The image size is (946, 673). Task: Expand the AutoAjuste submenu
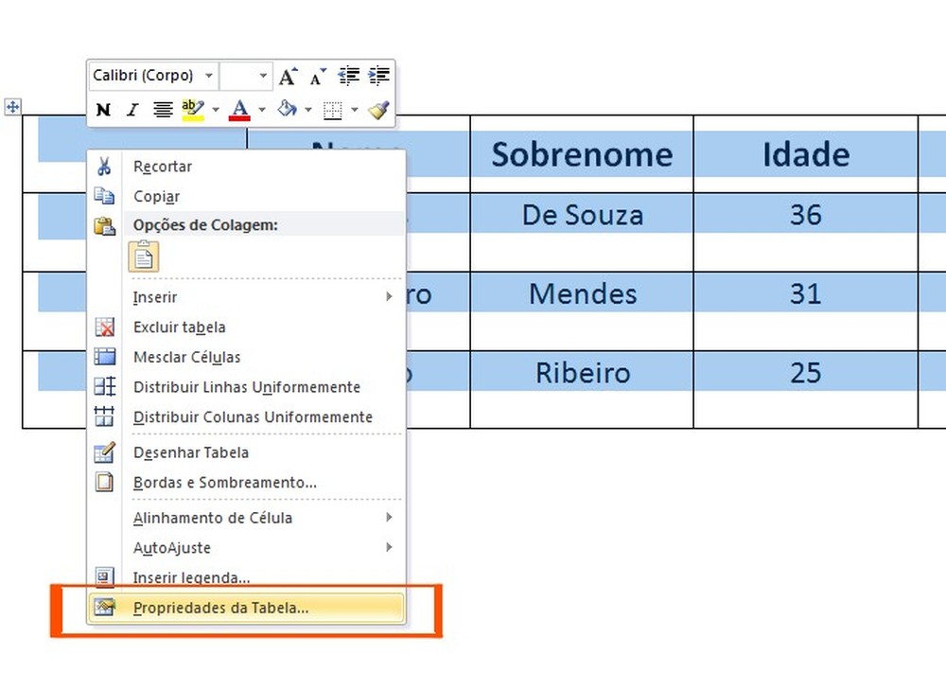246,548
